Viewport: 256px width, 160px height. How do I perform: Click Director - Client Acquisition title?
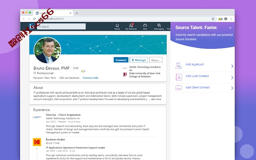(x=63, y=115)
